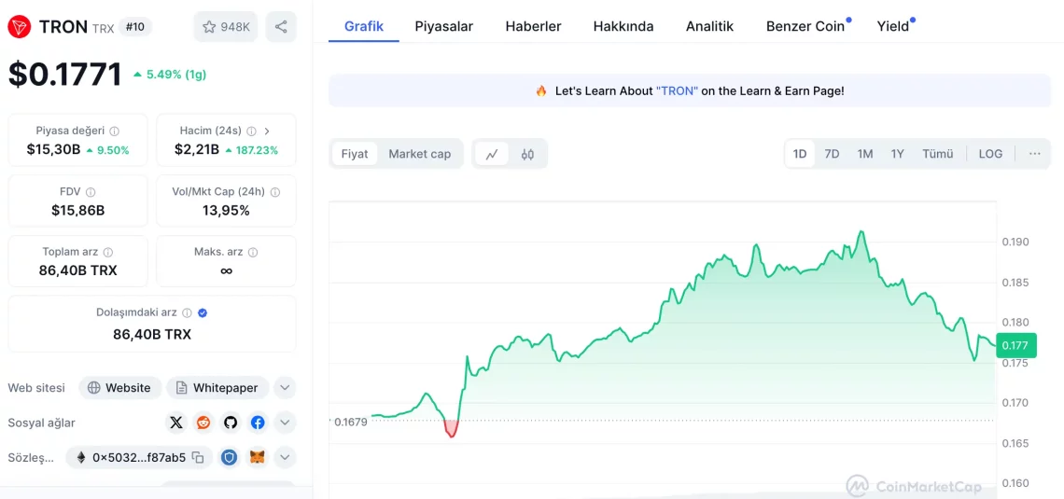Open the Website link button

click(x=120, y=388)
